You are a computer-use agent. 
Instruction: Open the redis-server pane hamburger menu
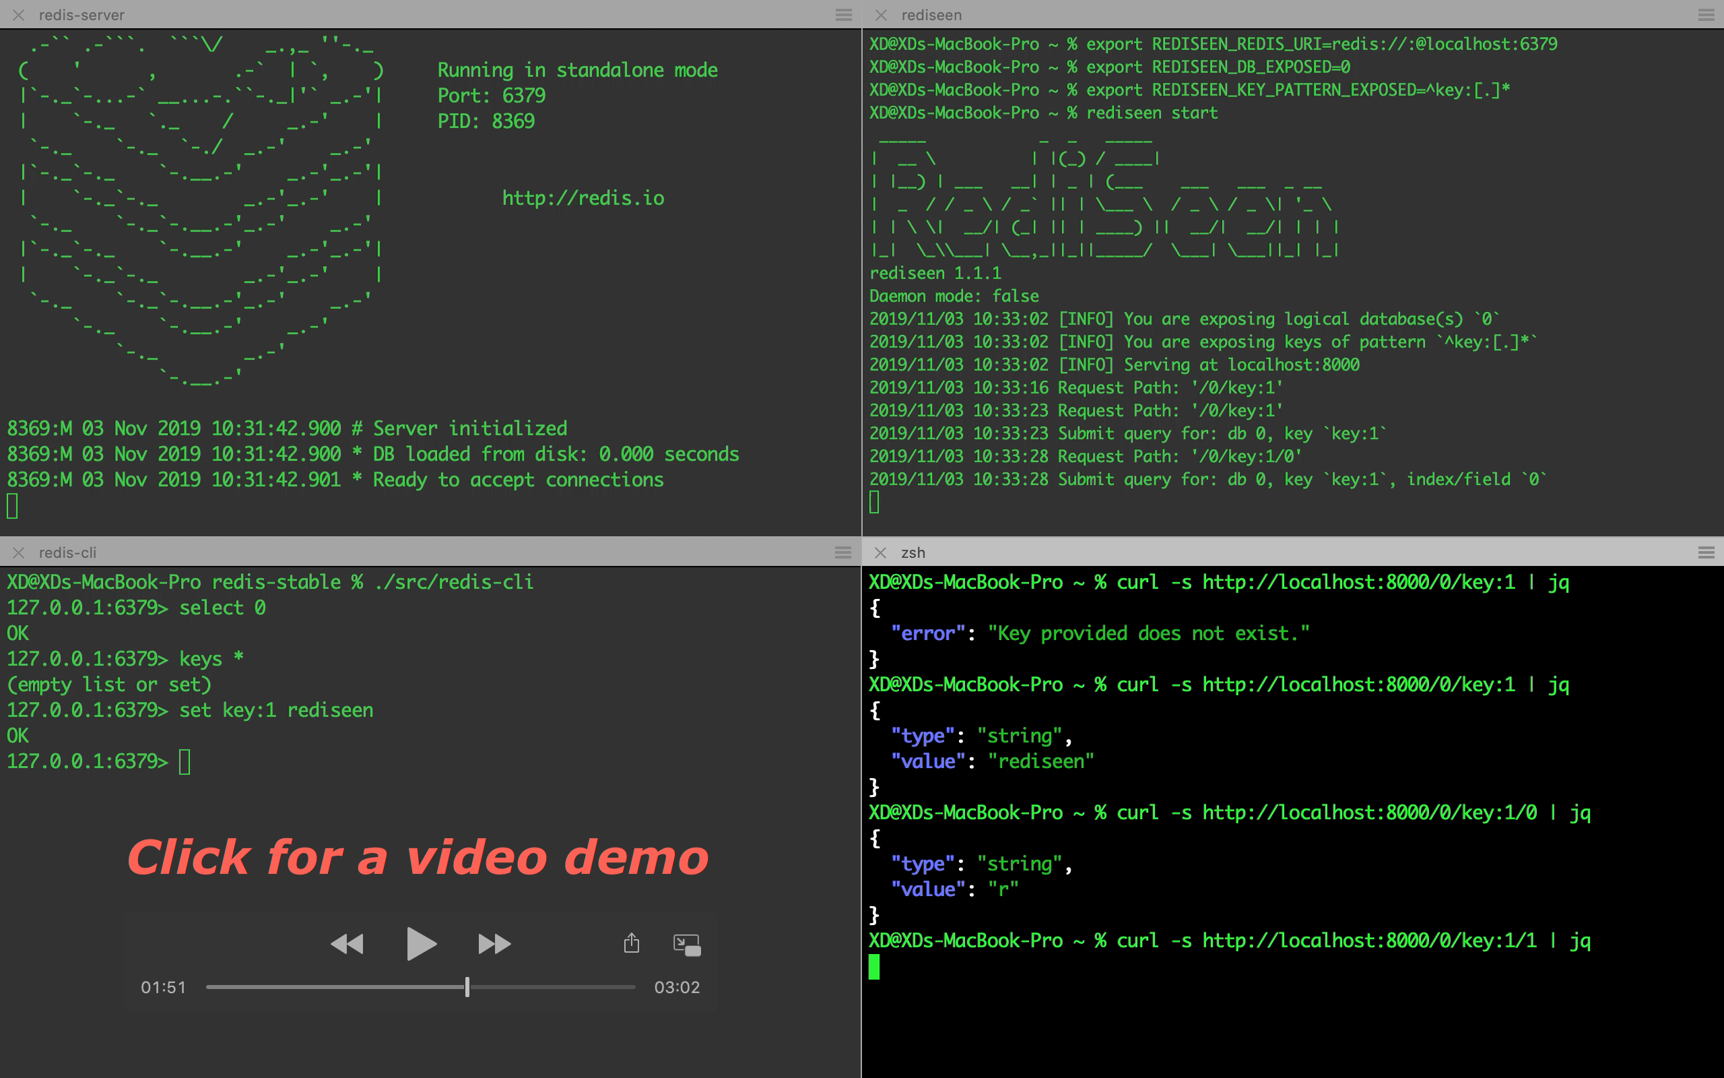pos(843,15)
